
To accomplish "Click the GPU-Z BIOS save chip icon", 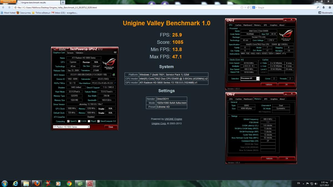I will pyautogui.click(x=113, y=75).
